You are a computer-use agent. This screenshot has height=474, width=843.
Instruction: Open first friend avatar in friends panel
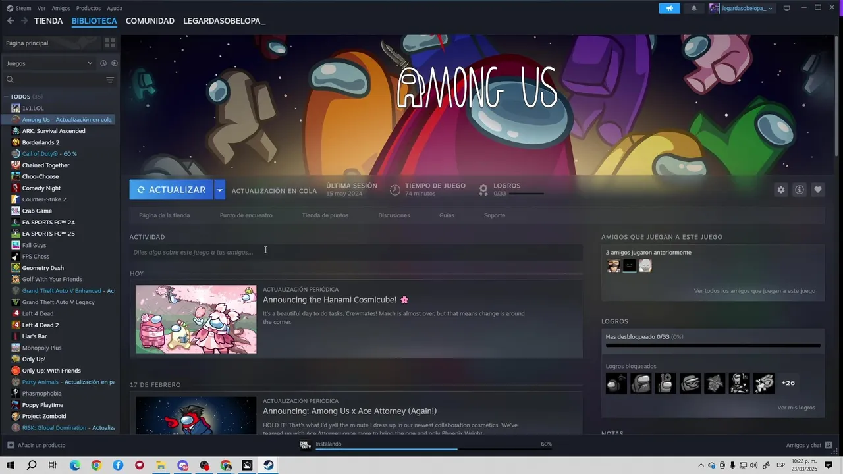pyautogui.click(x=614, y=265)
